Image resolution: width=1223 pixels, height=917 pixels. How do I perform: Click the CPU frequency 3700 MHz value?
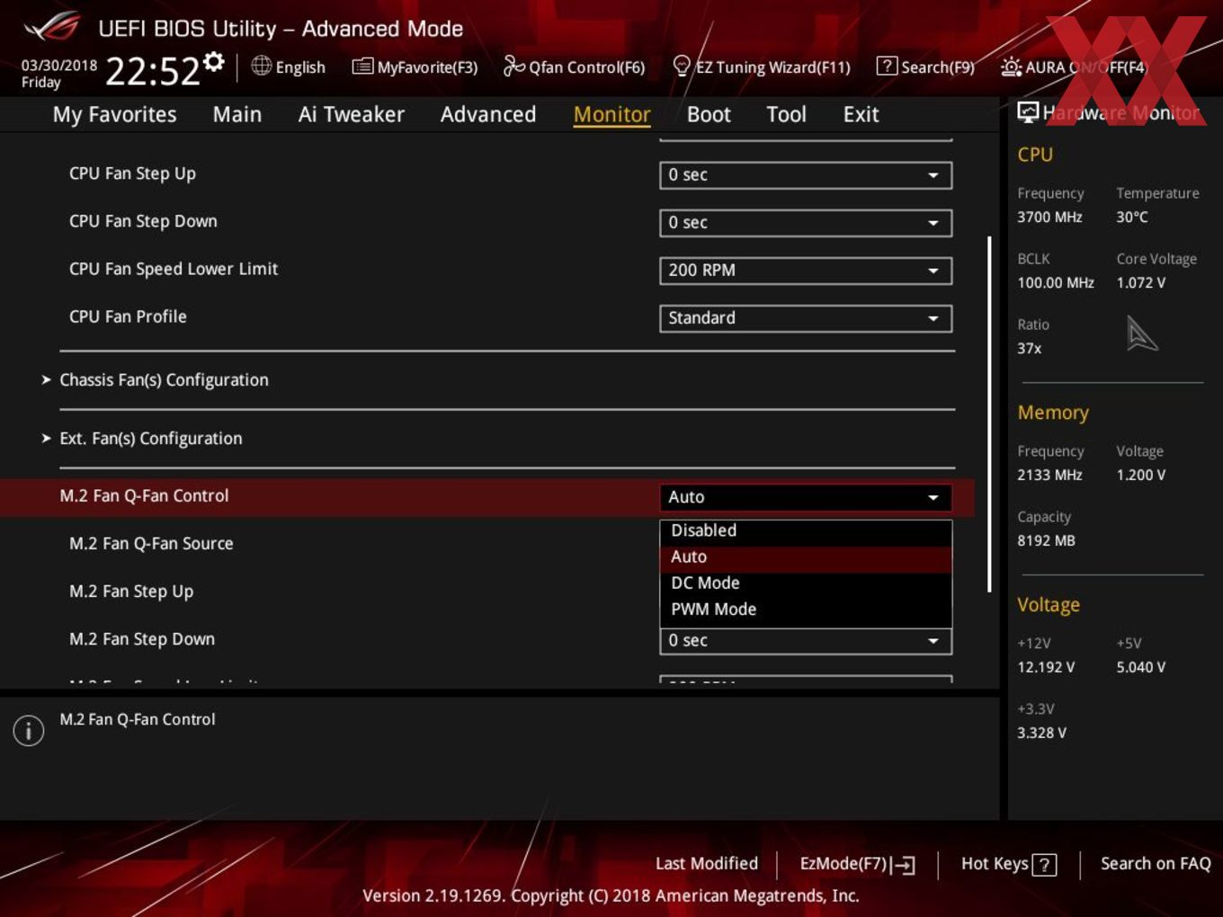coord(1049,217)
